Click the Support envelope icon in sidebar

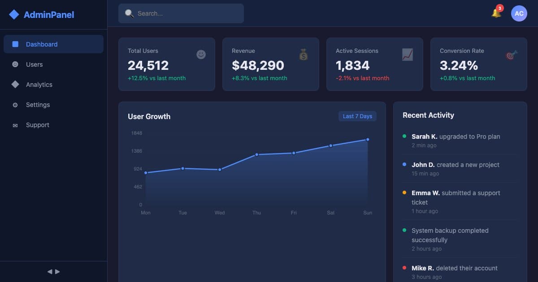pos(15,125)
